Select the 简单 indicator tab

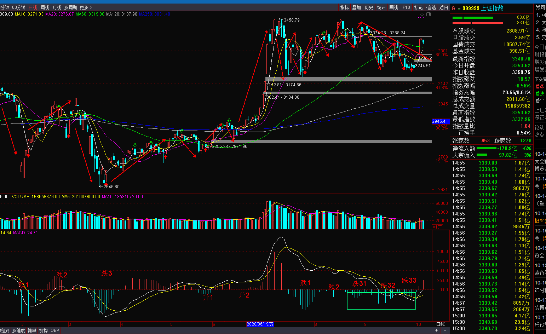tap(32, 330)
